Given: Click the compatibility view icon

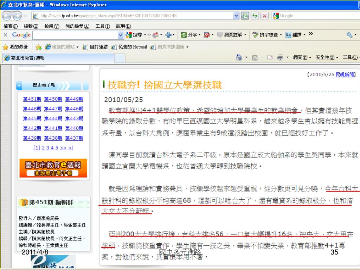Looking at the screenshot, I should click(245, 16).
